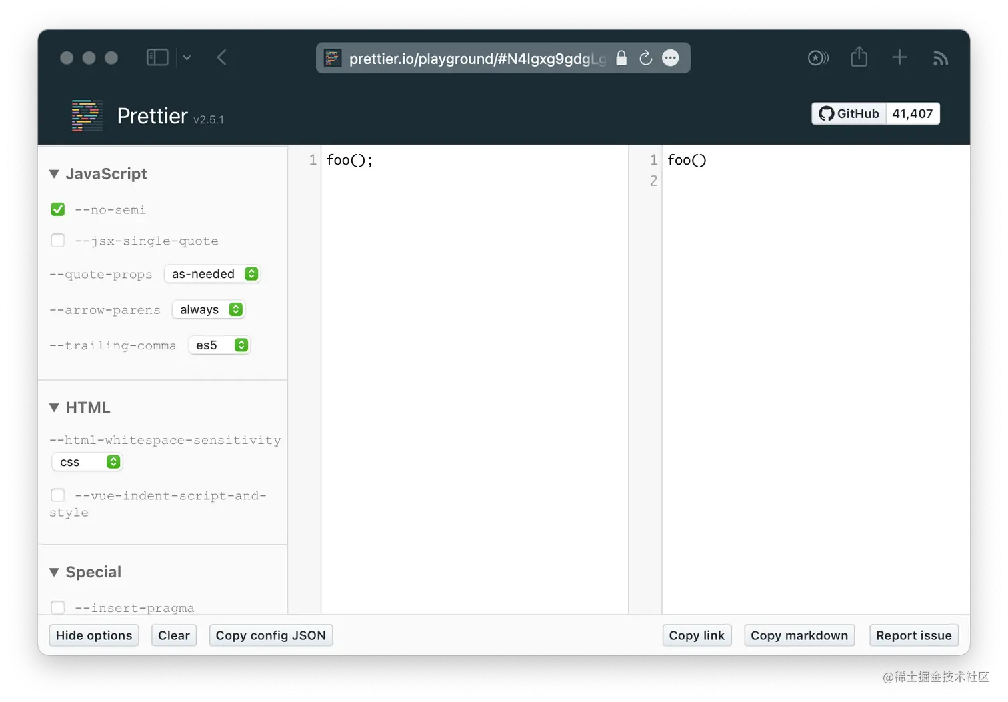Viewport: 1008px width, 702px height.
Task: Open the GitHub button
Action: coord(849,113)
